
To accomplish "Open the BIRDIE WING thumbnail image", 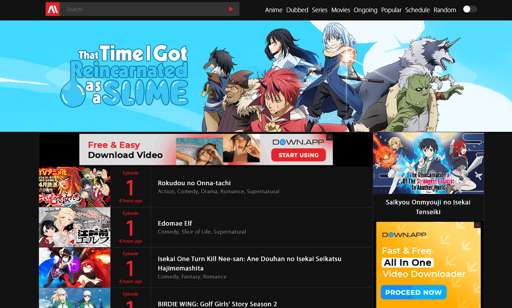I will point(75,298).
